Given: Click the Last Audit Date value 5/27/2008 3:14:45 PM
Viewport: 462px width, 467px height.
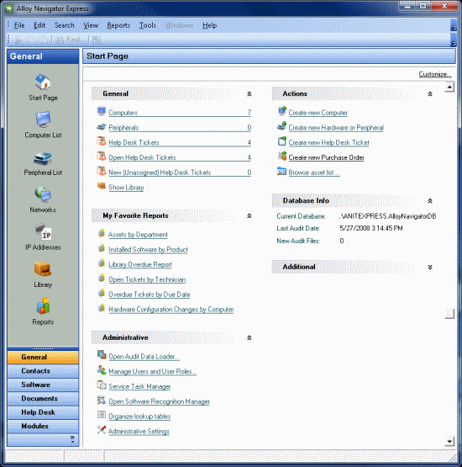Looking at the screenshot, I should (x=371, y=228).
